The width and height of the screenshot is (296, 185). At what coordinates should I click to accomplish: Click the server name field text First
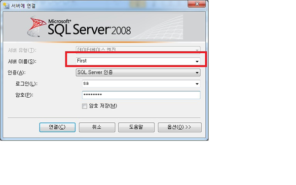click(82, 61)
